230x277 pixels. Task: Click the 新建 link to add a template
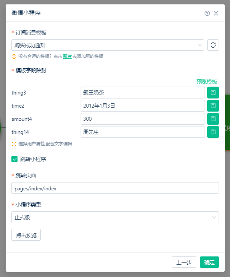tap(67, 56)
